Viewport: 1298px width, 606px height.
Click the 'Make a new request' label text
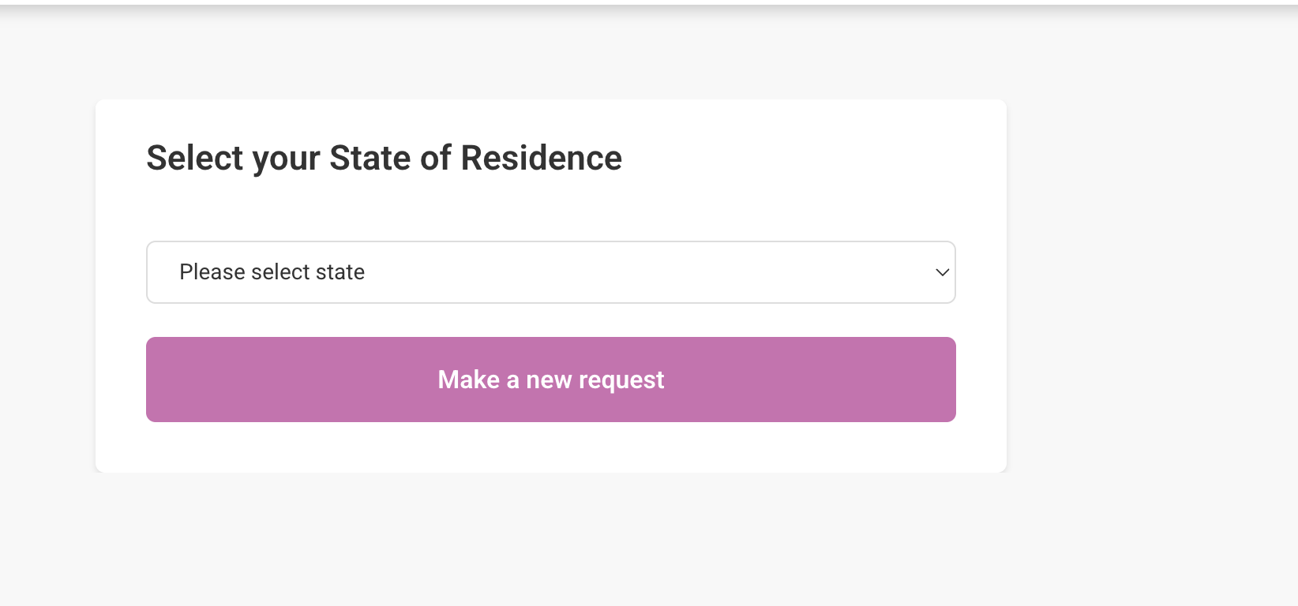tap(550, 380)
